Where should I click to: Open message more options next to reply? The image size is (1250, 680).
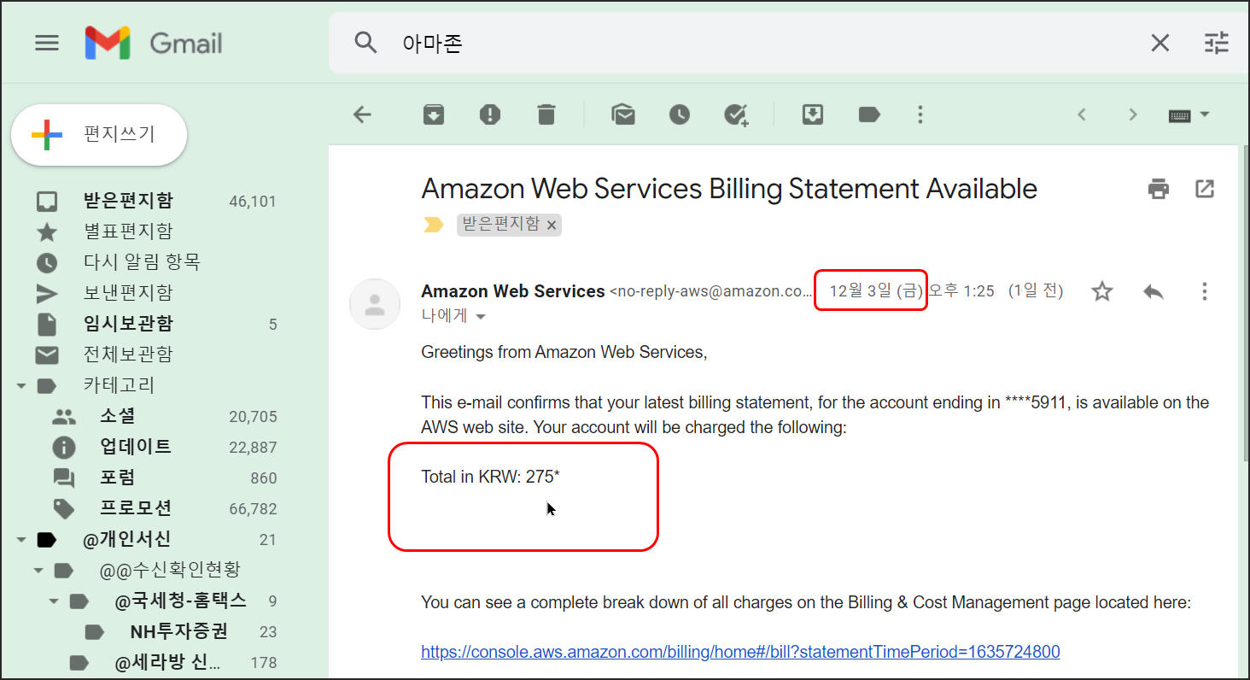tap(1205, 291)
